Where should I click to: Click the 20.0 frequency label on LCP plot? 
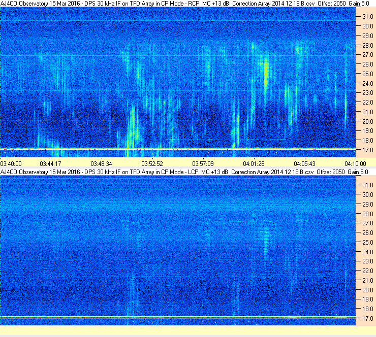[368, 290]
